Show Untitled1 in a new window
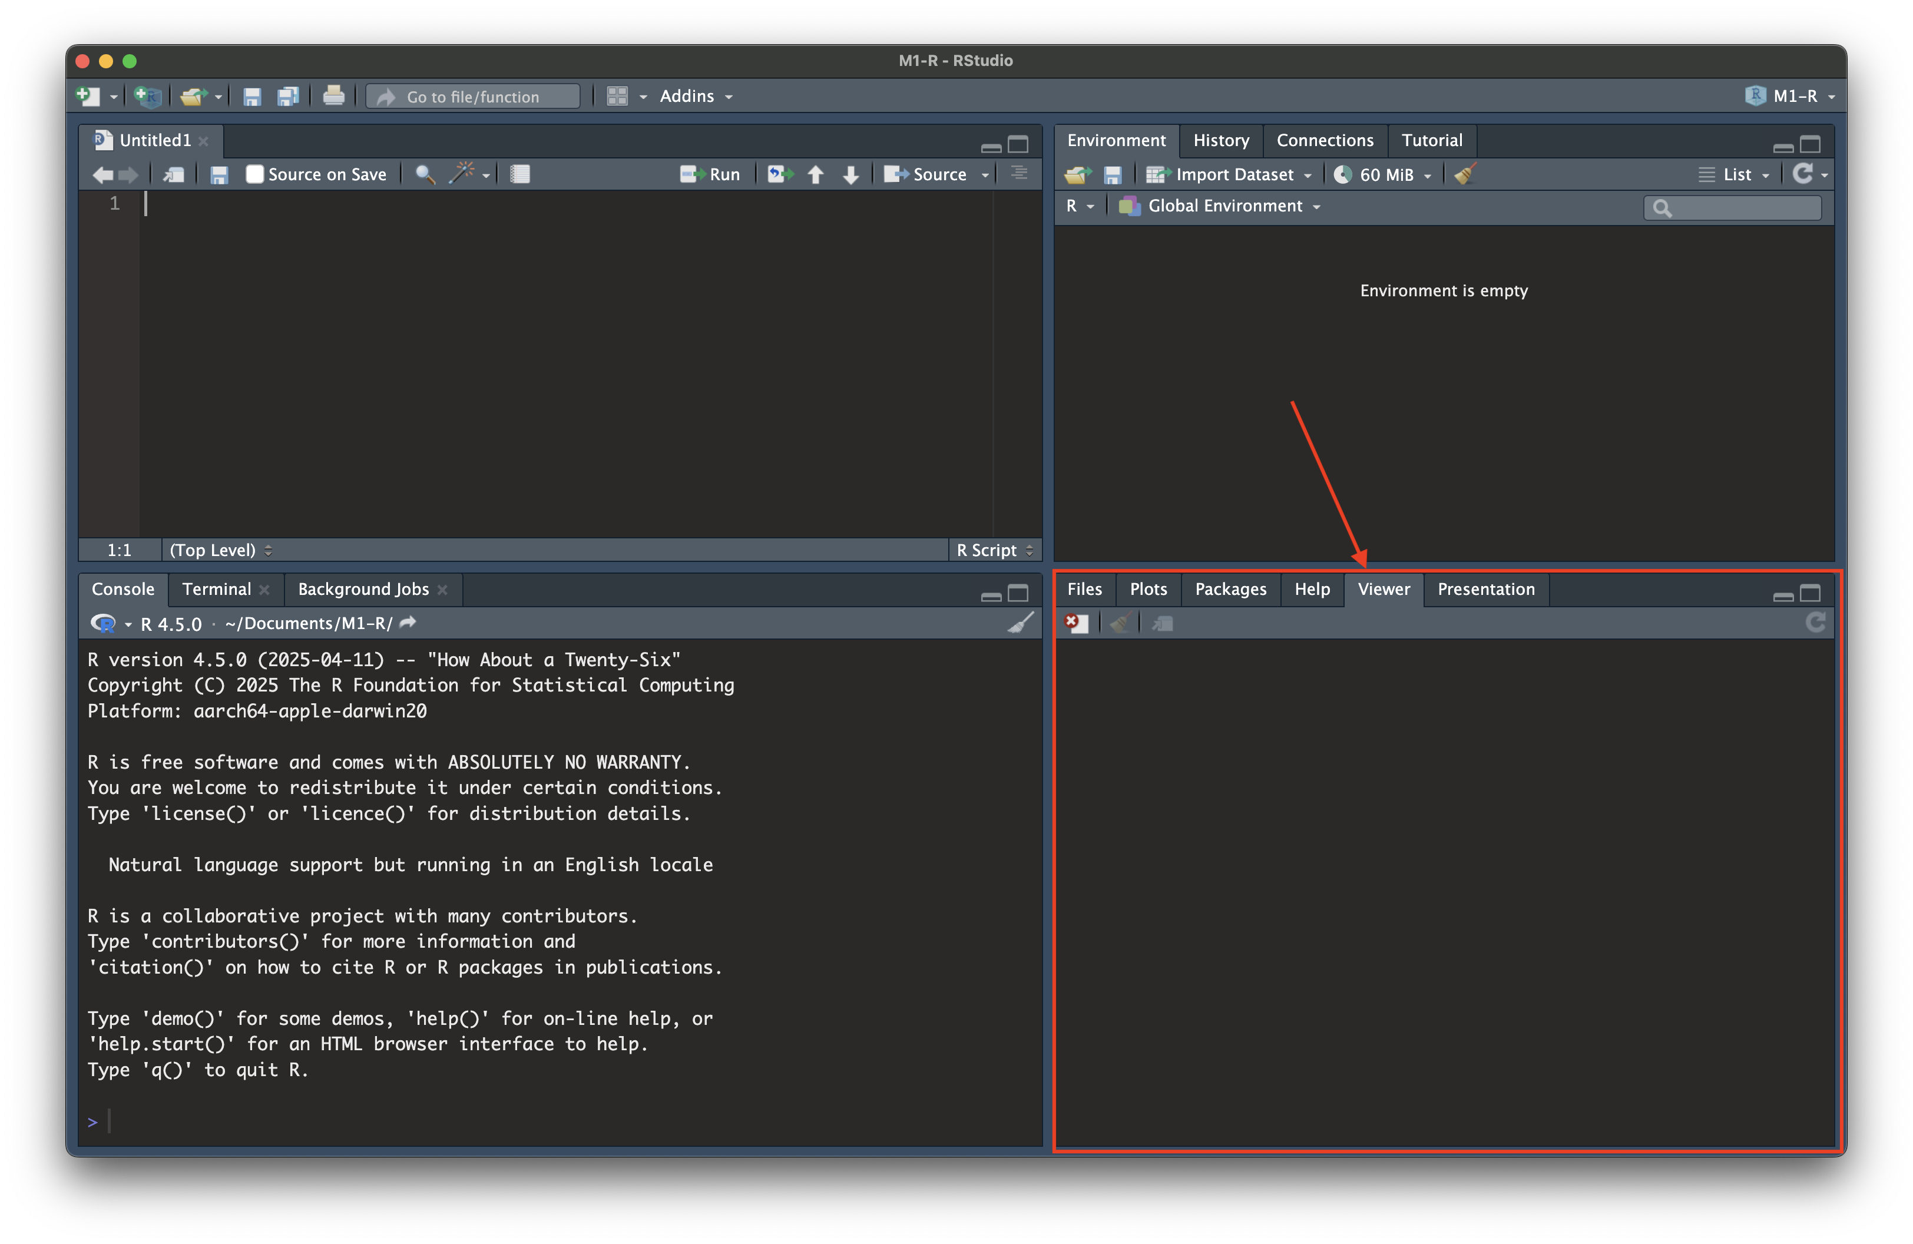The image size is (1913, 1244). (174, 174)
